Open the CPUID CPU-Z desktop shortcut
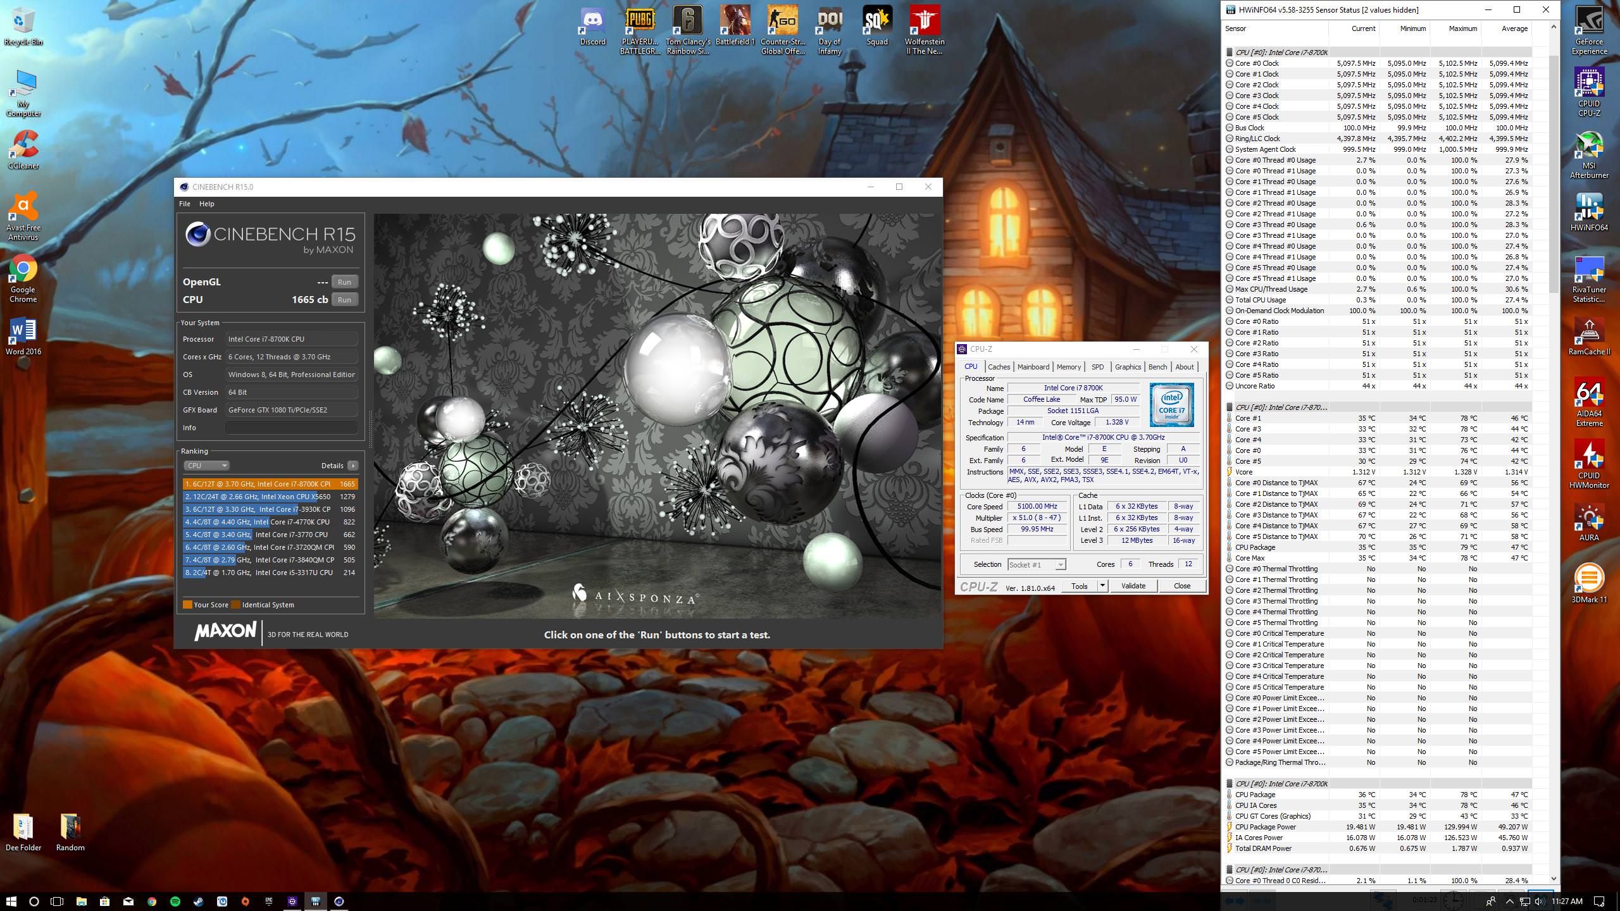 tap(1589, 92)
